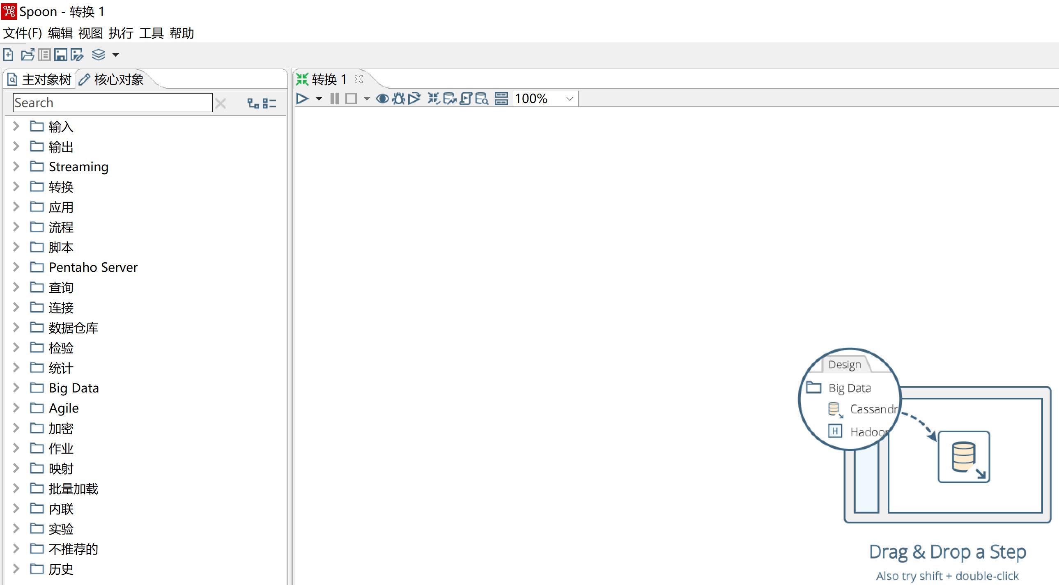Viewport: 1059px width, 585px height.
Task: Open the 工具 (Tools) menu
Action: pos(154,32)
